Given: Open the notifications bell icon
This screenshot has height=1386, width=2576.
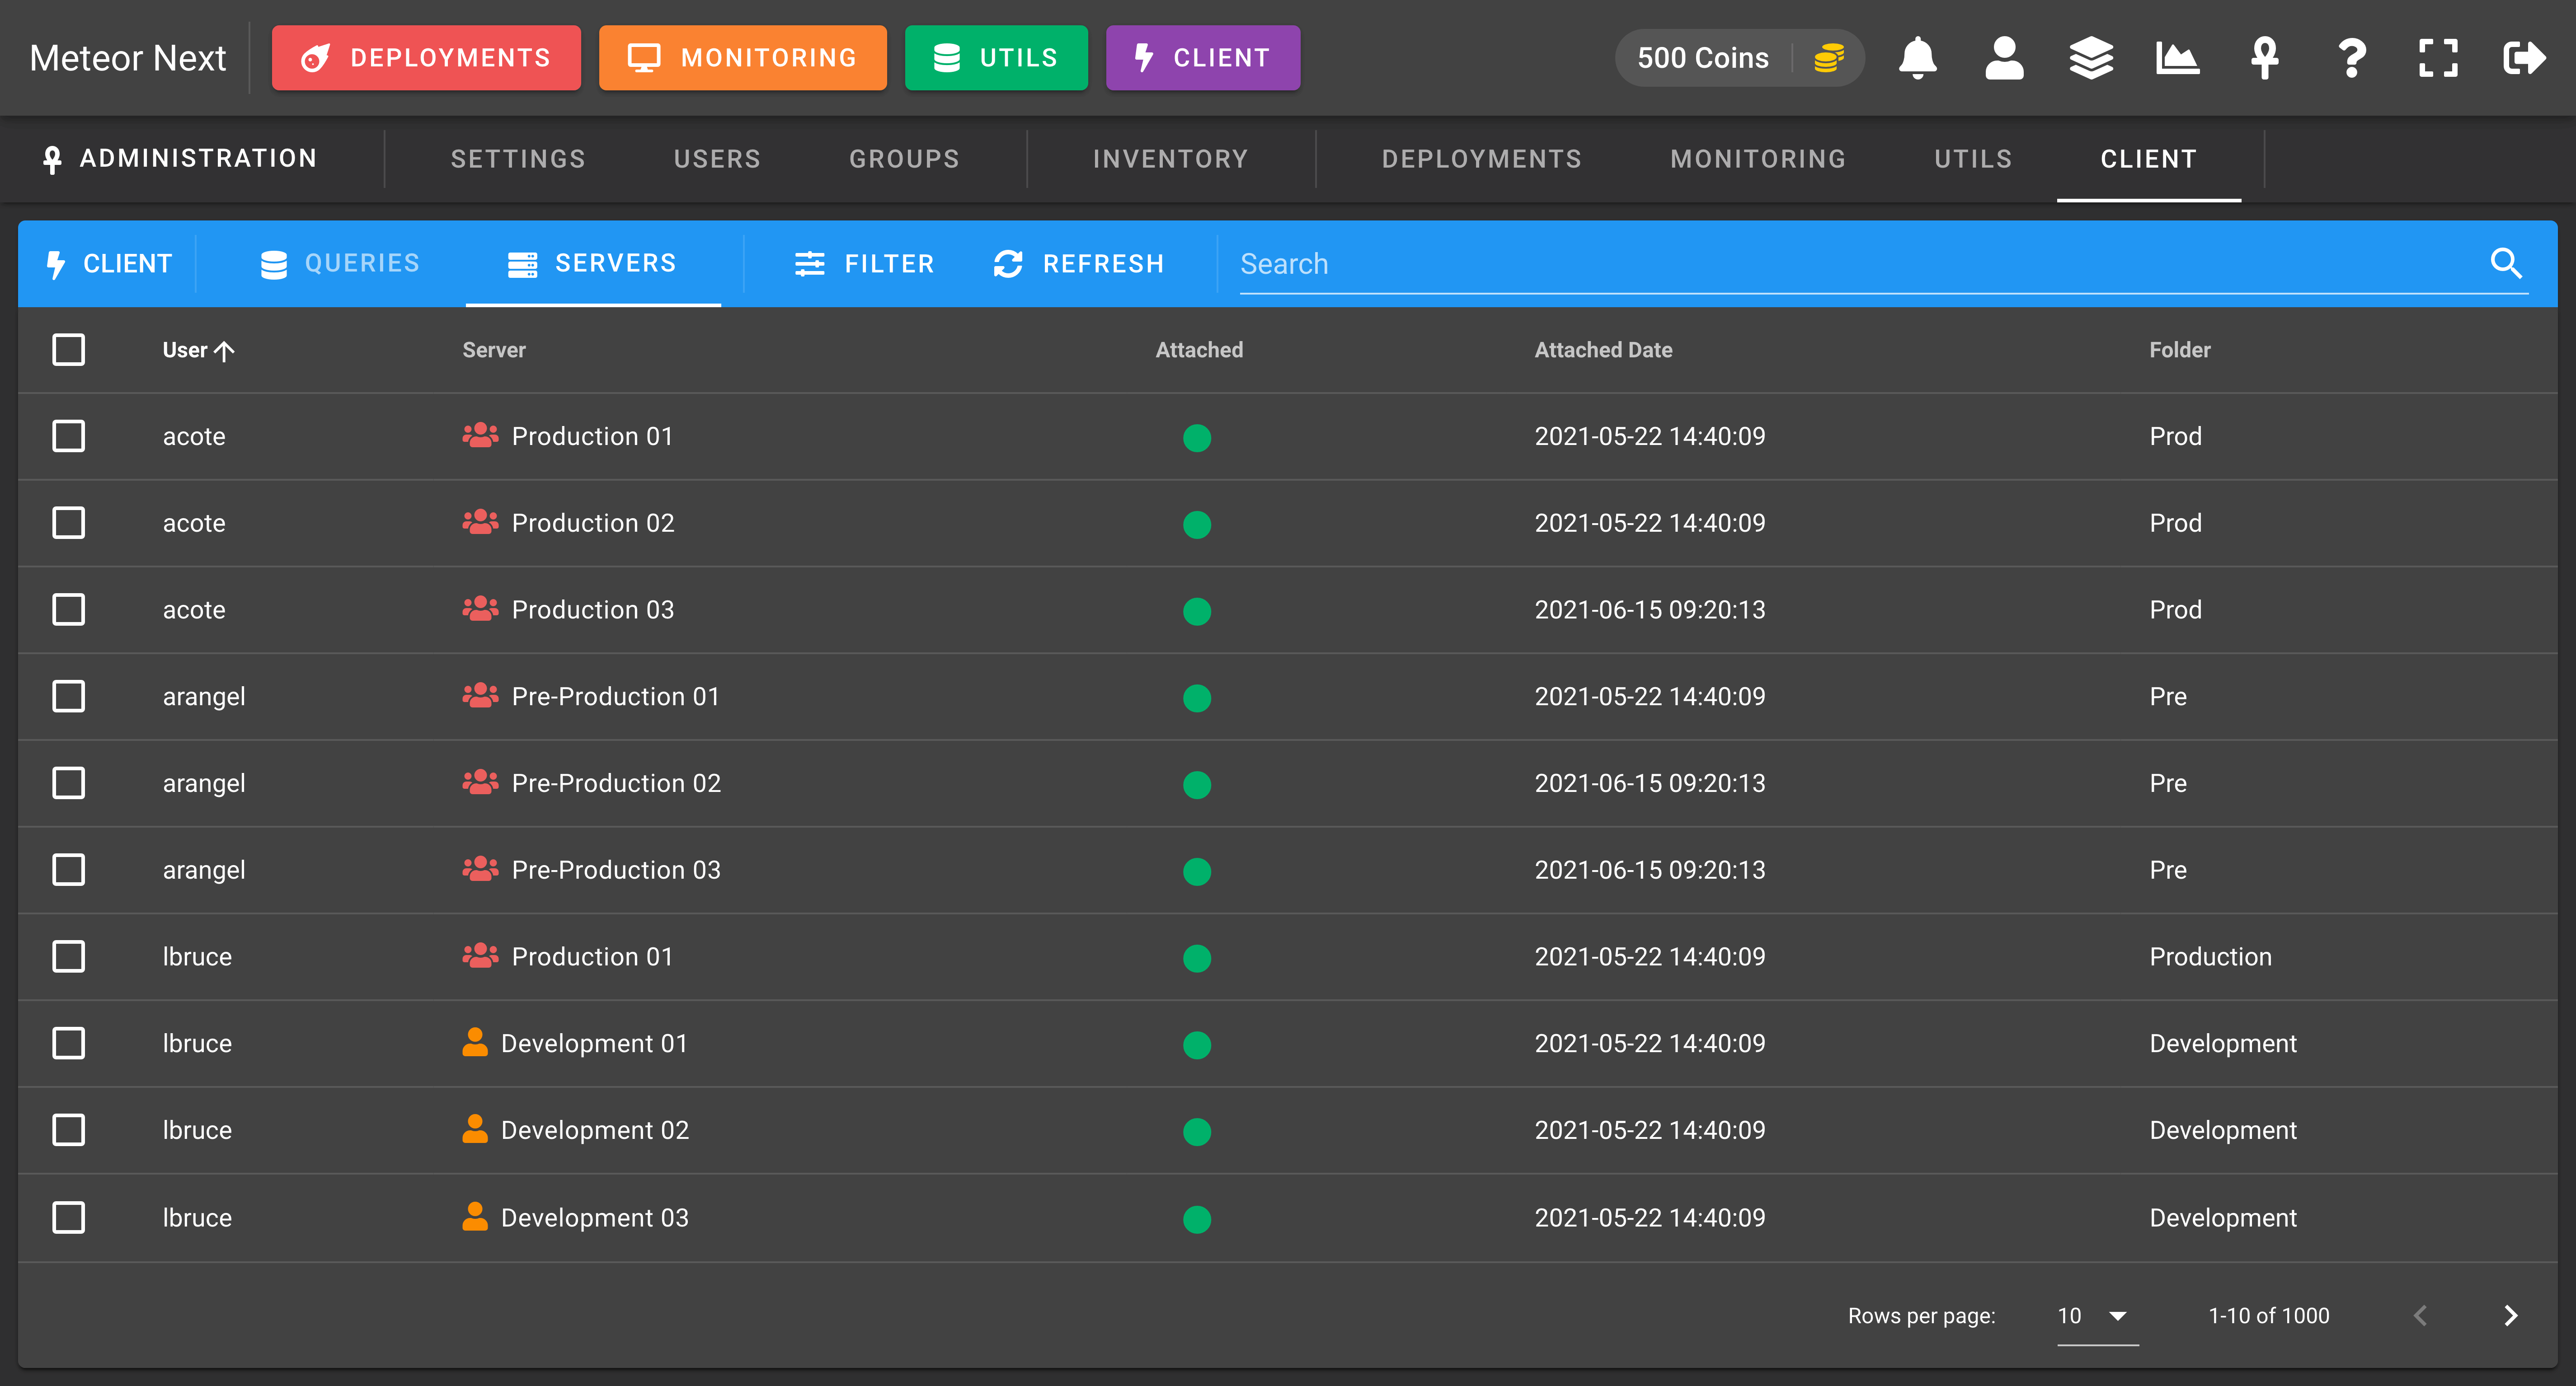Looking at the screenshot, I should 1917,58.
